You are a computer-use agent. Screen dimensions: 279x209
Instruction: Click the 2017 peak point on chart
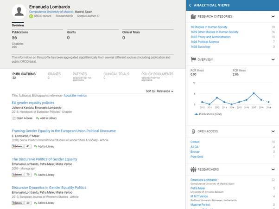(x=254, y=93)
